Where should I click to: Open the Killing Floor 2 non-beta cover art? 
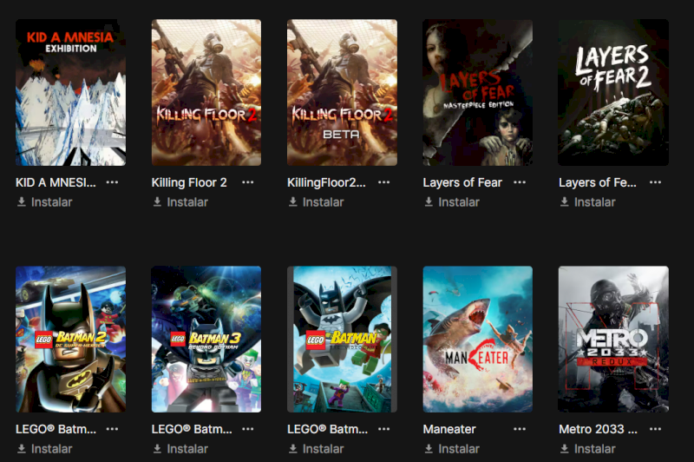pos(206,92)
